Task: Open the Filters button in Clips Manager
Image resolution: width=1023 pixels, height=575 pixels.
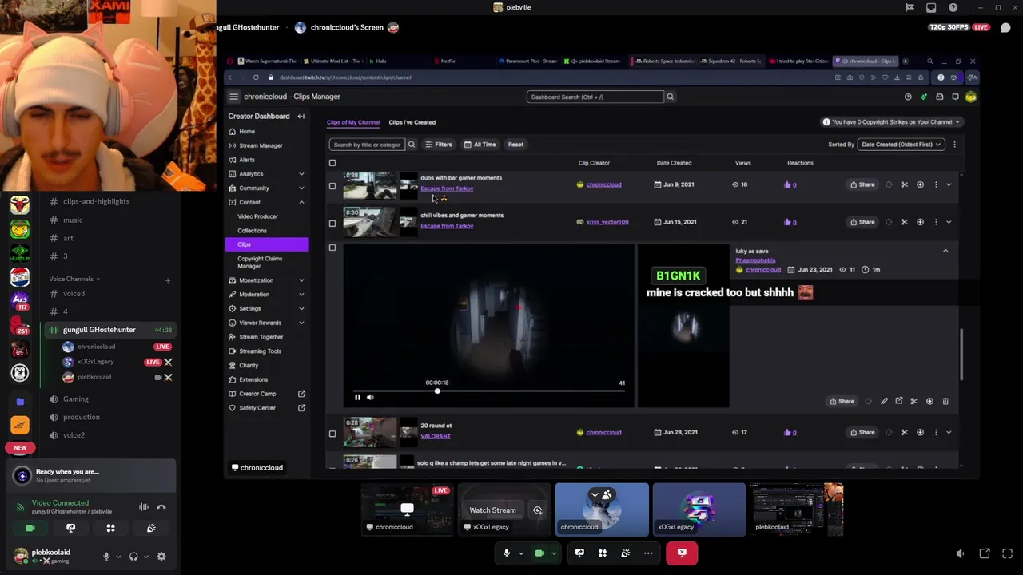Action: click(x=439, y=145)
